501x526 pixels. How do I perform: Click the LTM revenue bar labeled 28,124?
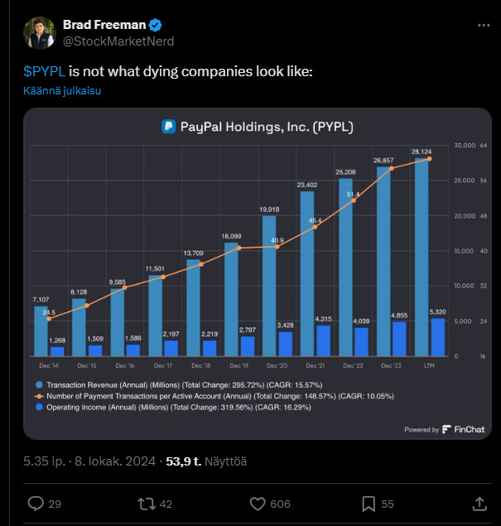pos(422,257)
